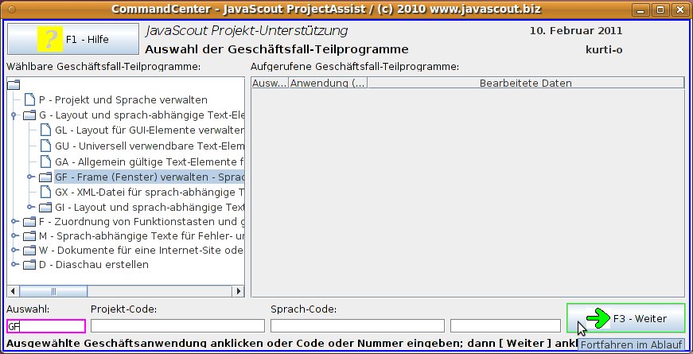Click the folder icon beside GF - Frame
This screenshot has width=693, height=354.
[x=45, y=177]
